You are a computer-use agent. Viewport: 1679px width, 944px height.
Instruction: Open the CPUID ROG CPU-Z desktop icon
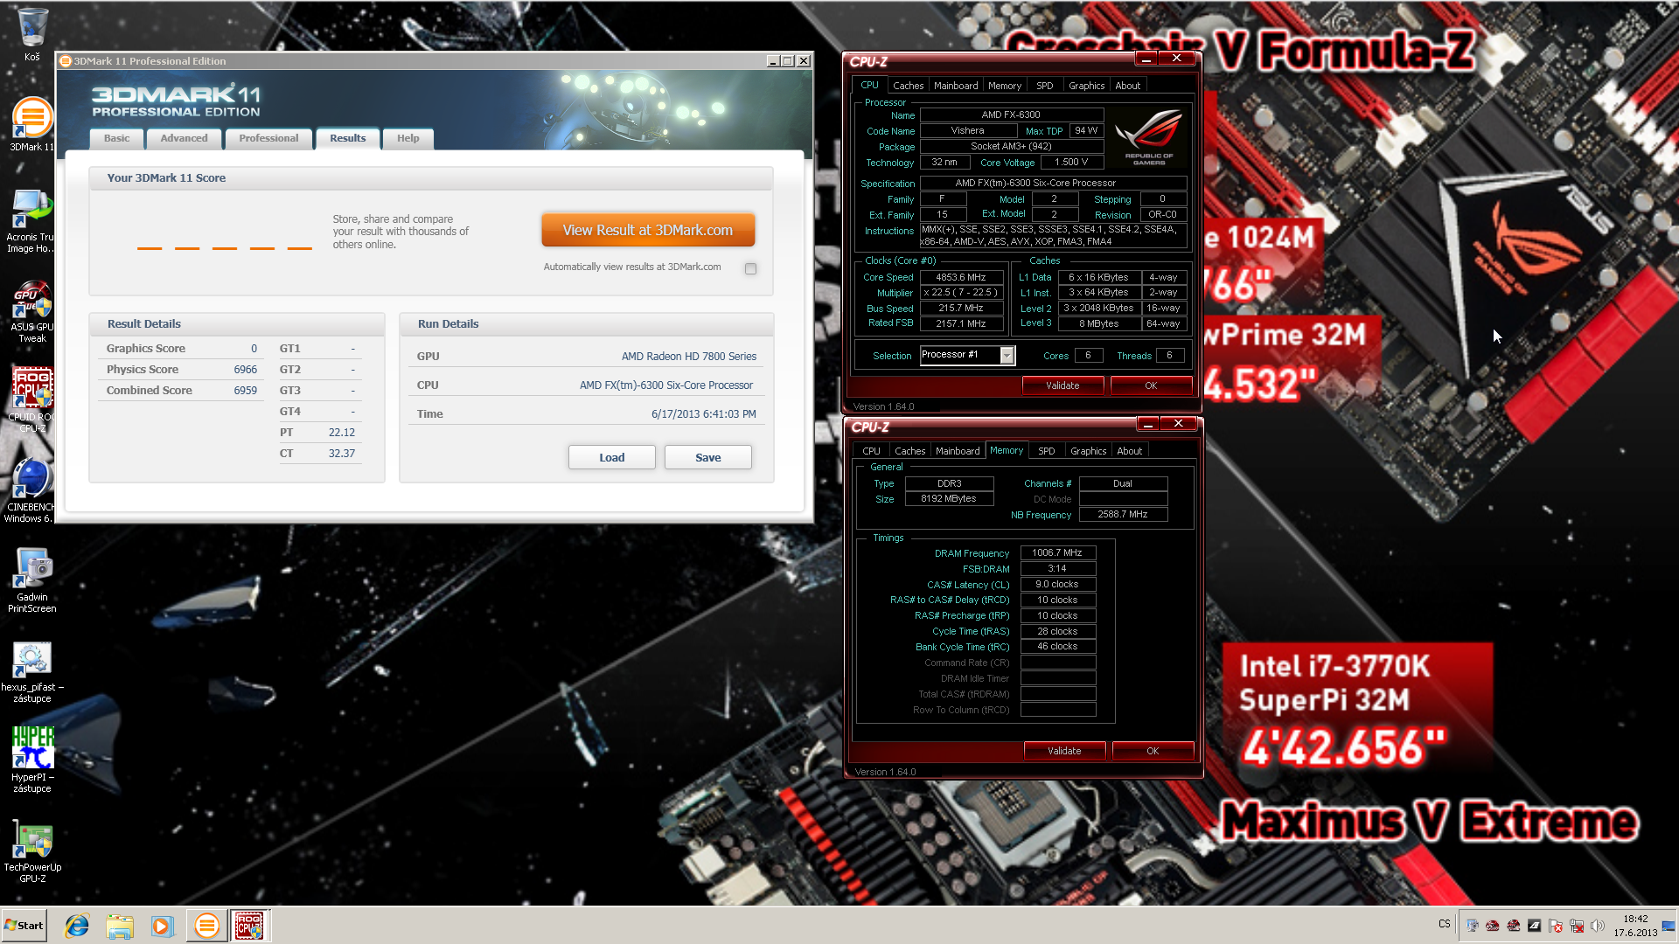click(32, 399)
